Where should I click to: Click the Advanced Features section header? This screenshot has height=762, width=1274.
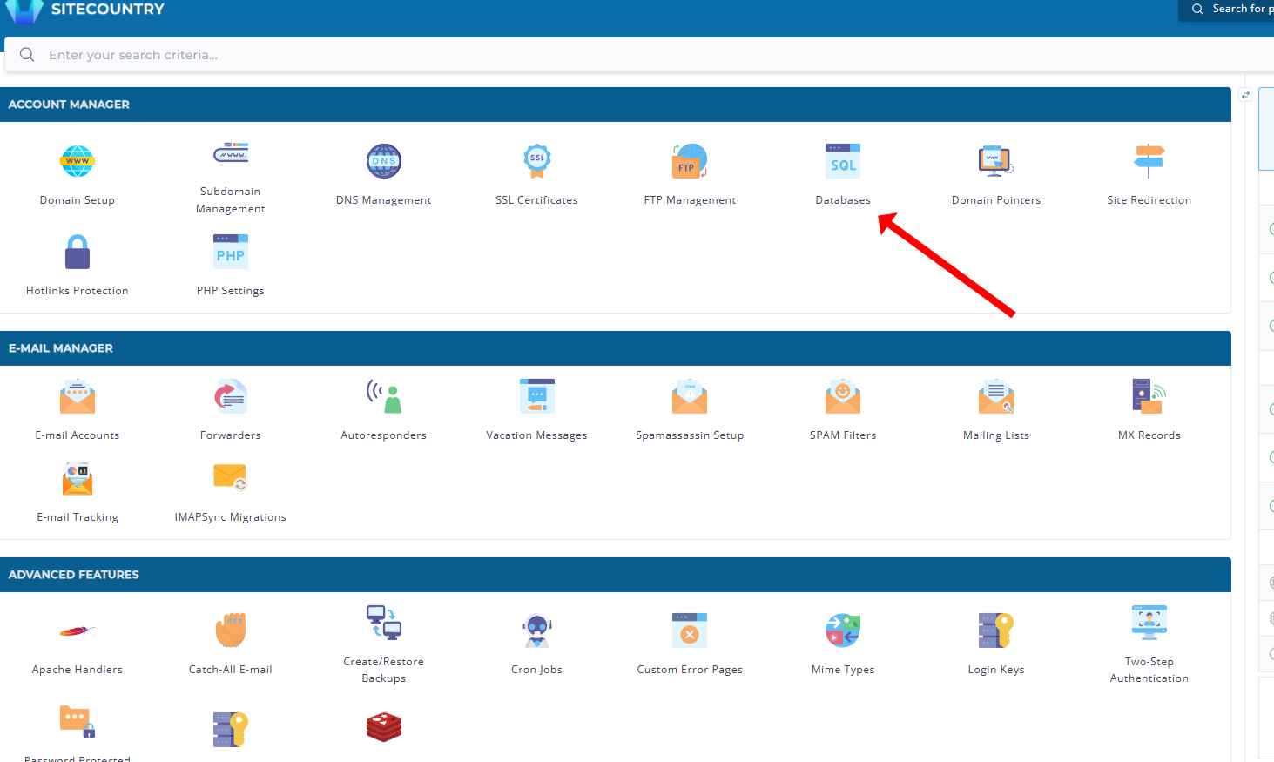616,575
